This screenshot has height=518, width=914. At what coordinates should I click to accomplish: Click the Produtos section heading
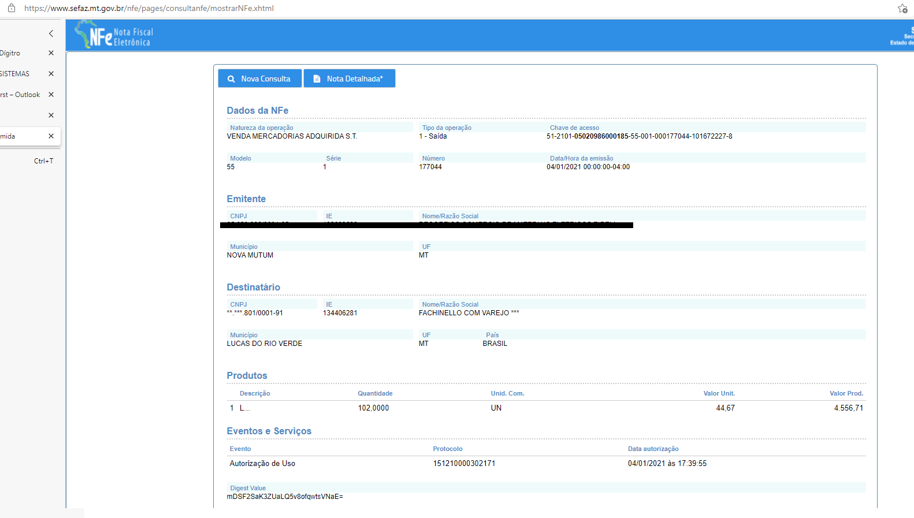(x=247, y=375)
